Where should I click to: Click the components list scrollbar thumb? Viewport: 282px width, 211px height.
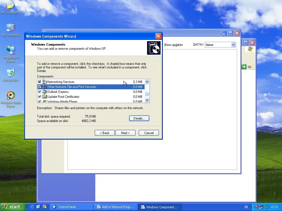point(147,94)
